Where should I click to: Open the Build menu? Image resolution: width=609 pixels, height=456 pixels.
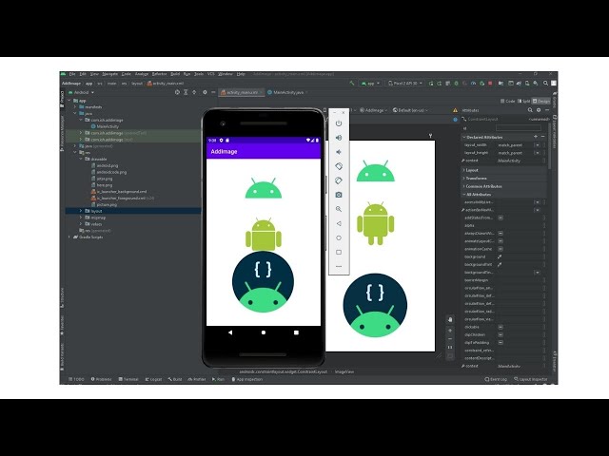click(x=175, y=74)
